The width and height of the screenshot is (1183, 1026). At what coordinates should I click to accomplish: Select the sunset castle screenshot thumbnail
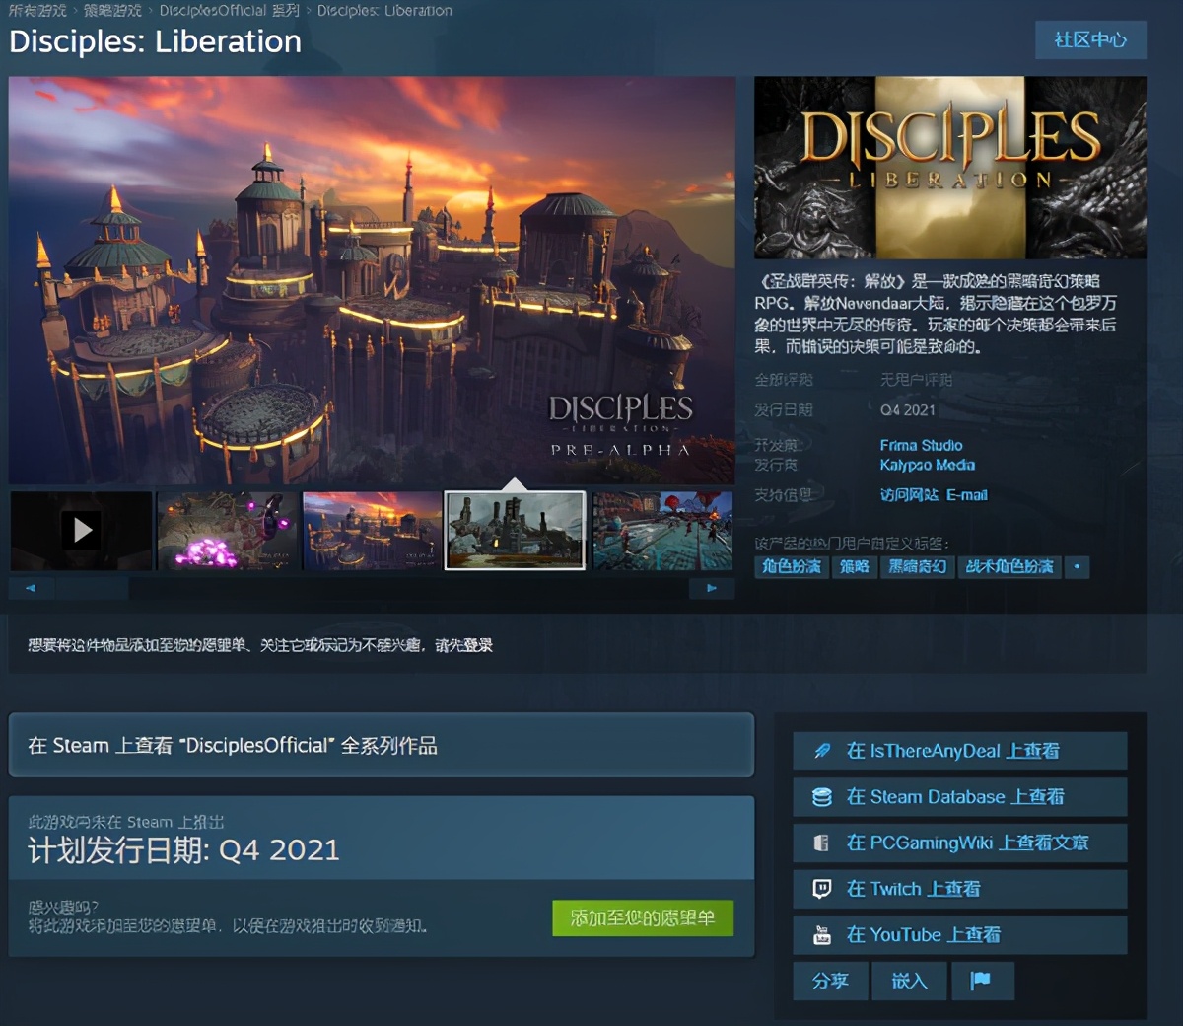click(372, 531)
